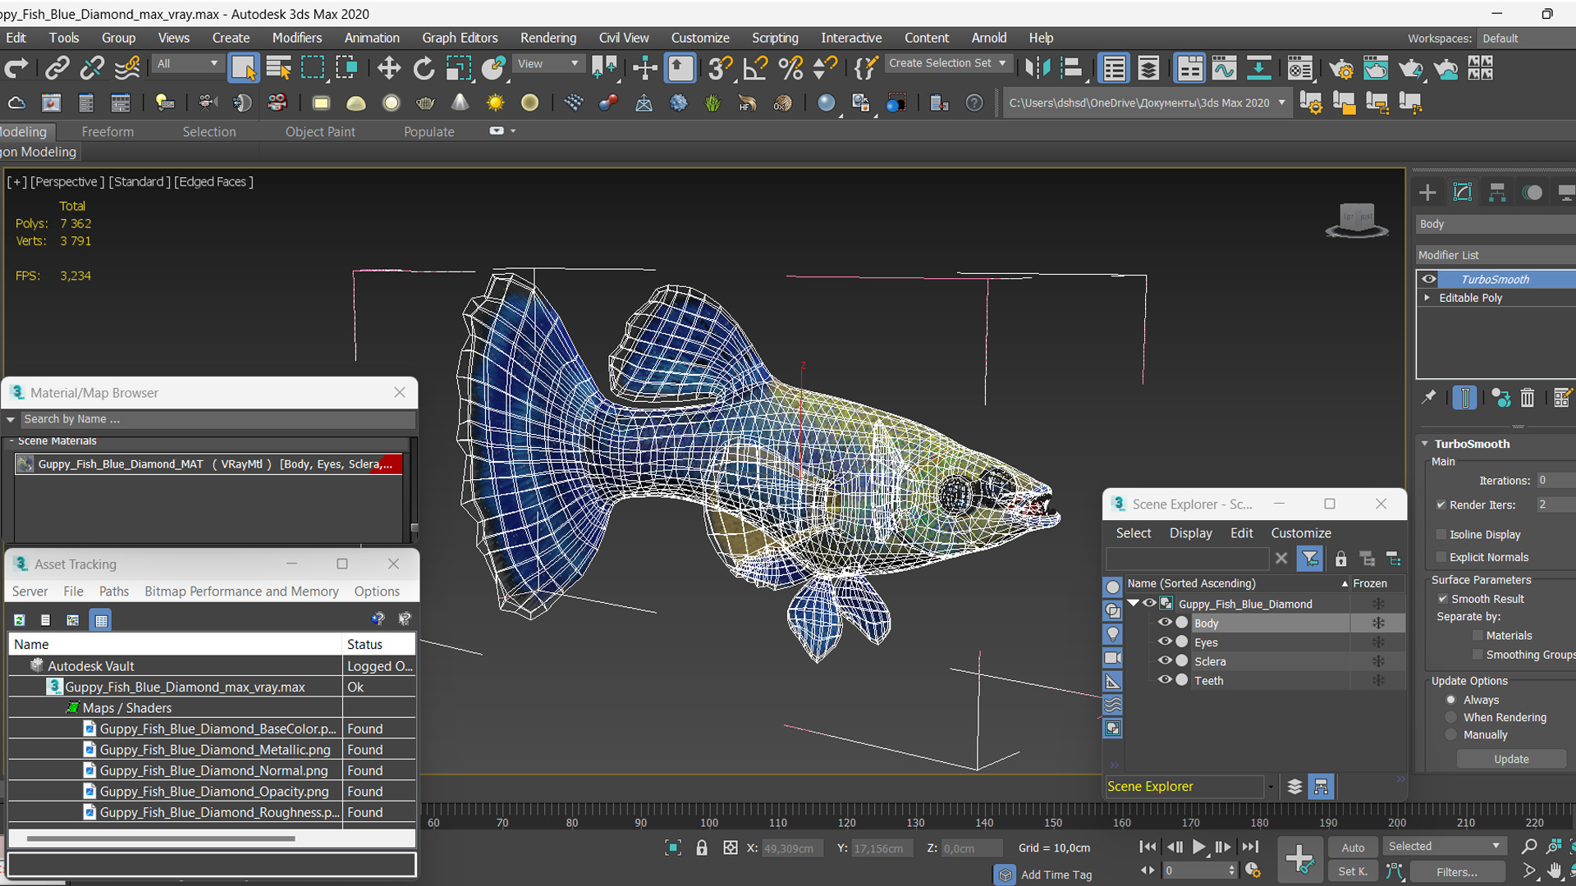1576x886 pixels.
Task: Click the Select and Link icon
Action: point(57,68)
